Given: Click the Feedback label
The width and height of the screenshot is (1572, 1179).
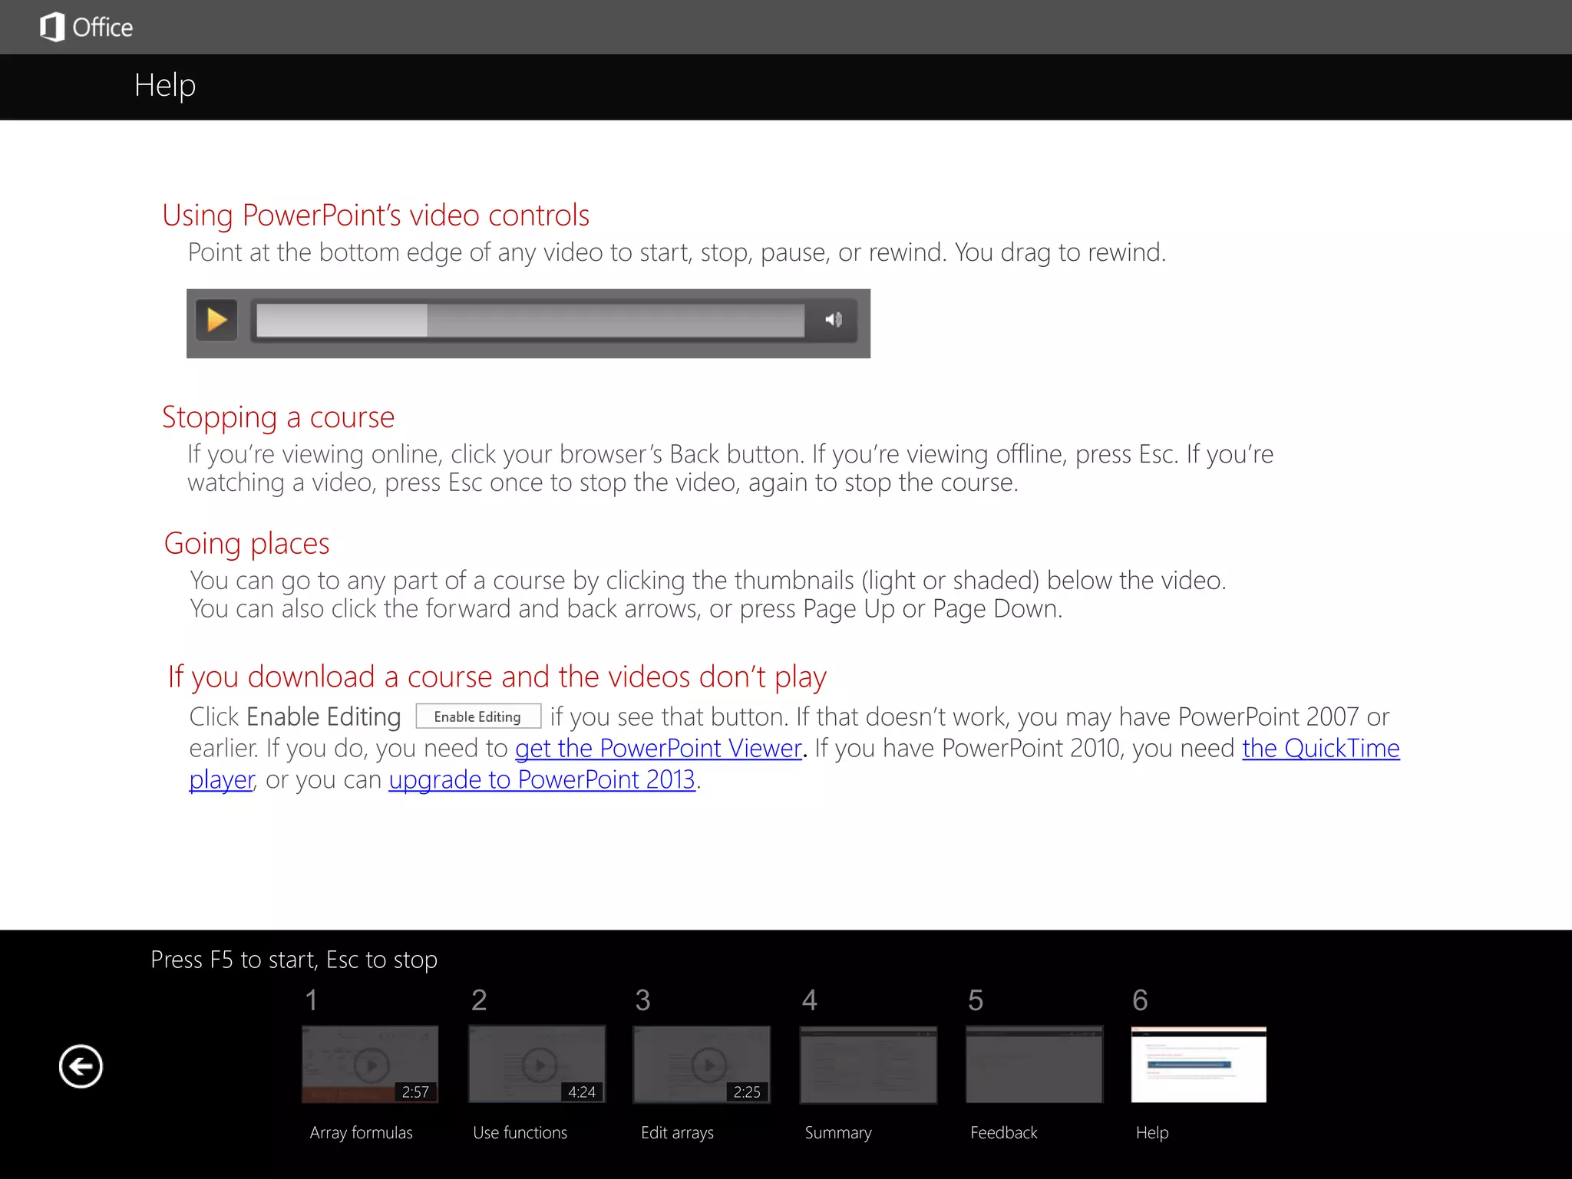Looking at the screenshot, I should pyautogui.click(x=1003, y=1132).
